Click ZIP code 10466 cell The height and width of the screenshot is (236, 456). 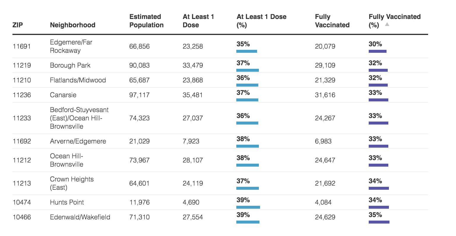(22, 217)
